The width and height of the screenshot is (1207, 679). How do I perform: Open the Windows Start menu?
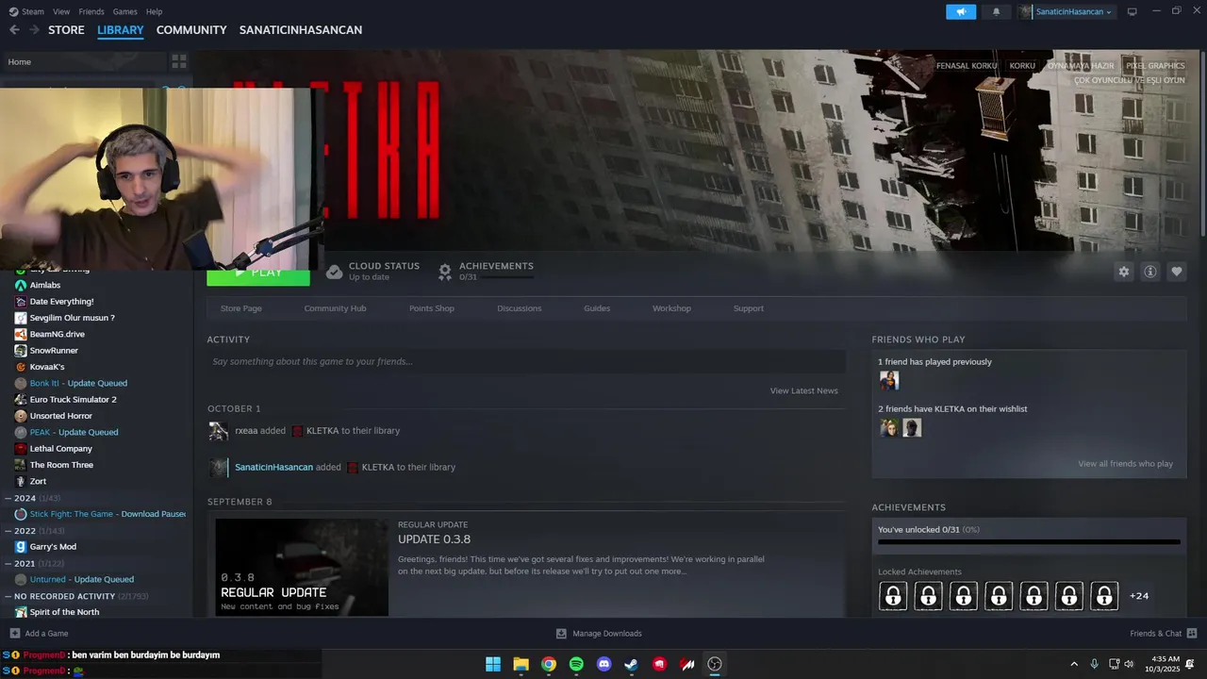click(x=493, y=664)
